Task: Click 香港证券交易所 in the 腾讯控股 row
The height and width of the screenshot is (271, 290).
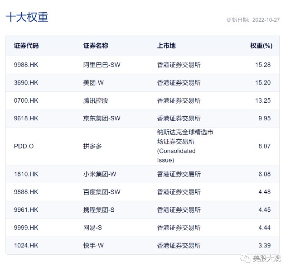Action: [x=179, y=100]
